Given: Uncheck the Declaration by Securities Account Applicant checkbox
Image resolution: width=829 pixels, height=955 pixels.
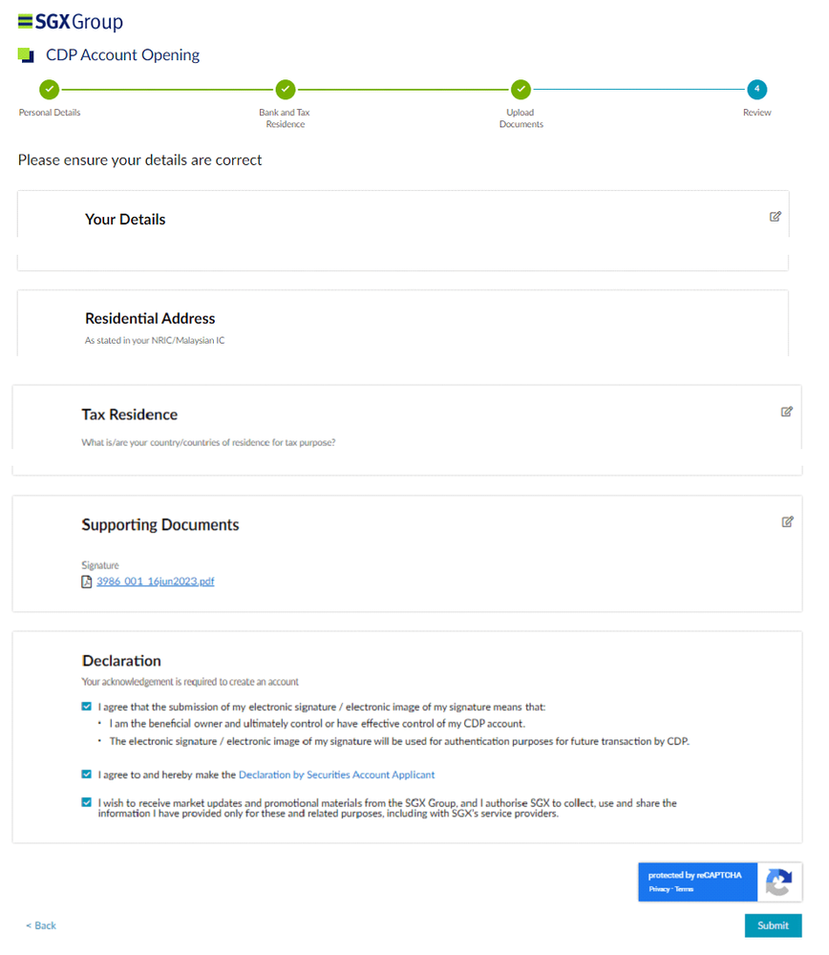Looking at the screenshot, I should click(87, 775).
